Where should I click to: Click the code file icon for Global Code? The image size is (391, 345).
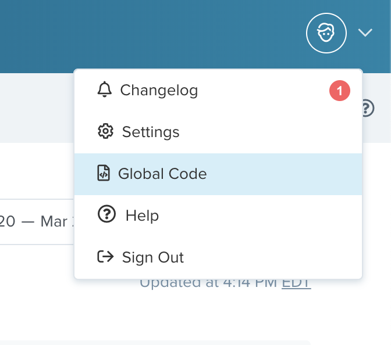(104, 174)
